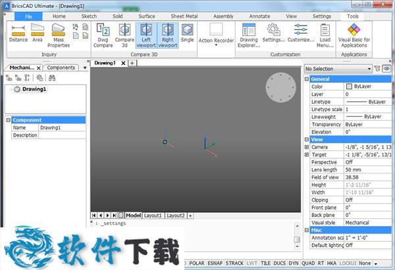This screenshot has width=395, height=270.
Task: Click the quick select filter icon
Action: tap(377, 68)
